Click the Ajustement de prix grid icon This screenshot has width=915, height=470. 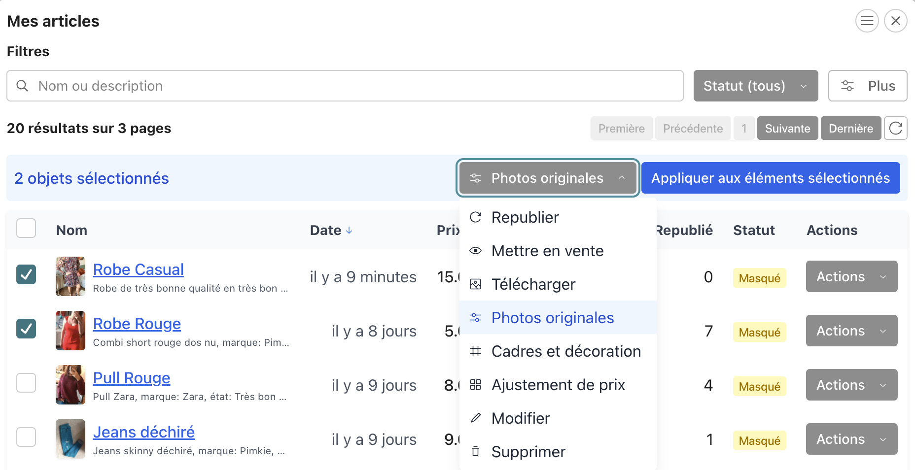(x=475, y=385)
